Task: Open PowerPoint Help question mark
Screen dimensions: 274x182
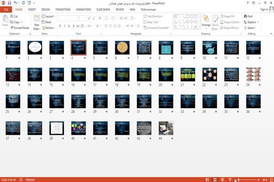Action: click(248, 3)
